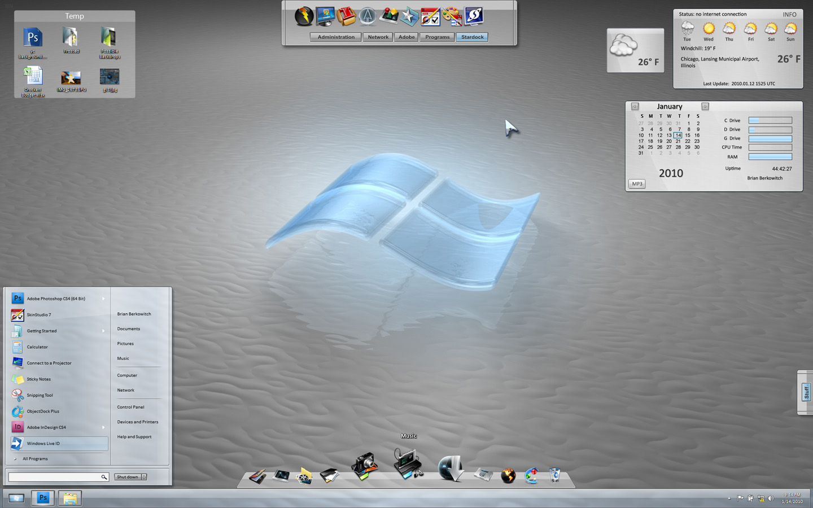Open the paint palette and brush icon

coord(452,16)
